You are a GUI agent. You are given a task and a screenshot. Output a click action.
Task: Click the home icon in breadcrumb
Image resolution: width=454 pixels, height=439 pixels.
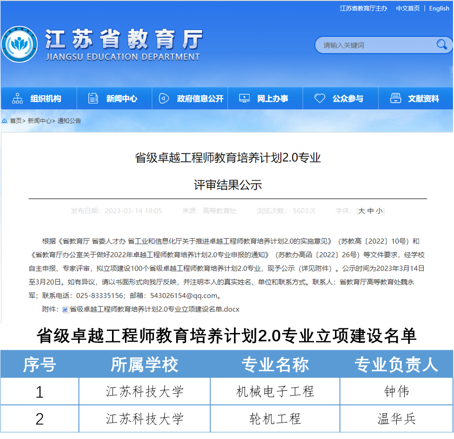[4, 121]
